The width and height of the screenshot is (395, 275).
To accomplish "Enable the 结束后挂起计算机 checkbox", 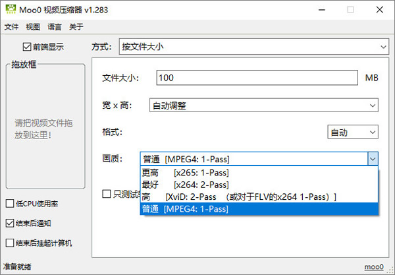I will [x=10, y=243].
